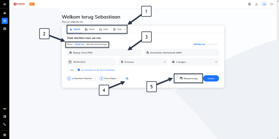Open the link icon in the sidebar

(x=5, y=109)
